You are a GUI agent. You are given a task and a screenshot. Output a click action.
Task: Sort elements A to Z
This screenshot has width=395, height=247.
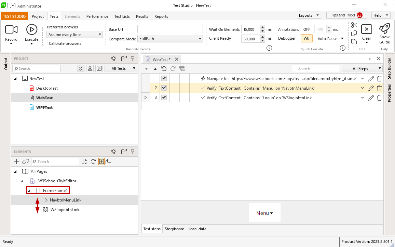point(84,161)
